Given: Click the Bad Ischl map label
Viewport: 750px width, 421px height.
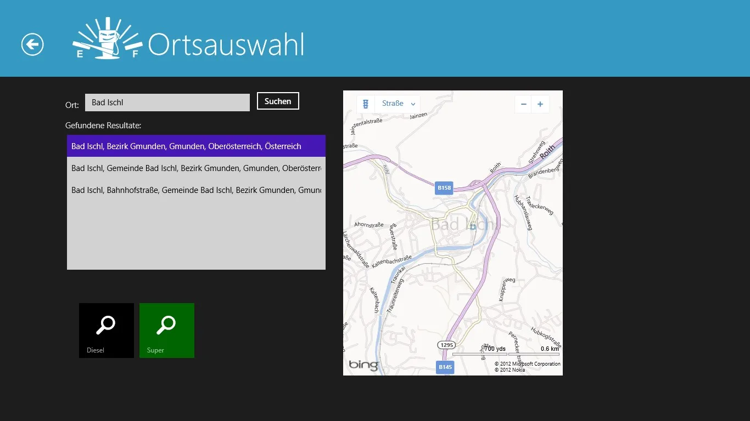Looking at the screenshot, I should tap(464, 224).
